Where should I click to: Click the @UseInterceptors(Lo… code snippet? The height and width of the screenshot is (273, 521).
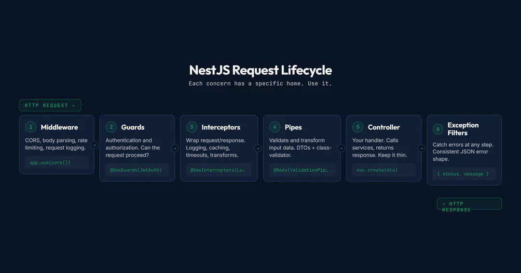pyautogui.click(x=219, y=170)
